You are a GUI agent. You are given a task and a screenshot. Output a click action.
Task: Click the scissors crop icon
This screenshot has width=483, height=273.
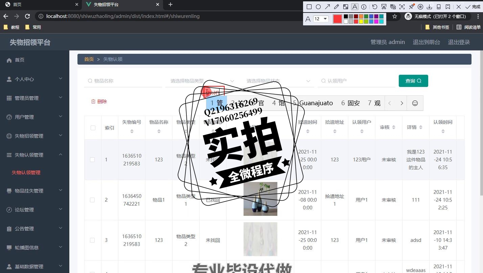[x=384, y=7]
